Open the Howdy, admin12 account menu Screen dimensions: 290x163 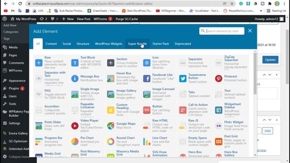[269, 19]
